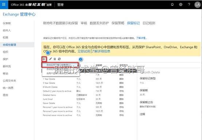Click the 管理 header link

click(61, 5)
